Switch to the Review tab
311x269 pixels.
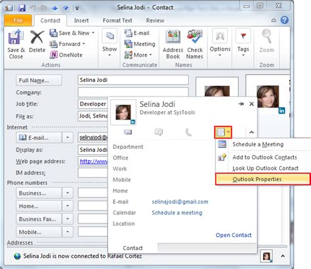click(155, 20)
